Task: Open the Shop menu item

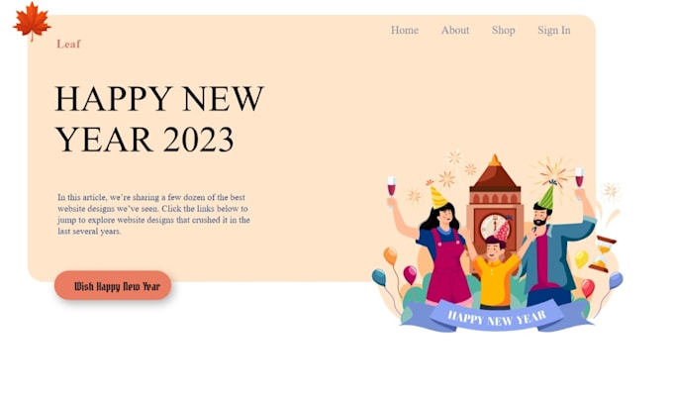Action: coord(503,30)
